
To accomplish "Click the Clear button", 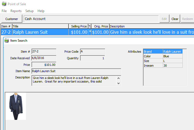I will 175,19.
